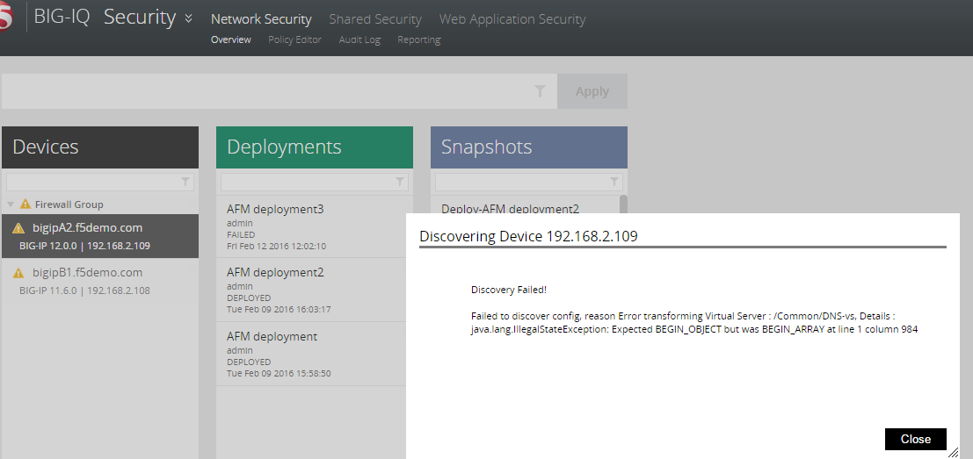Click the Snapshots list scrollbar
Screen dimensions: 973x459
point(623,204)
